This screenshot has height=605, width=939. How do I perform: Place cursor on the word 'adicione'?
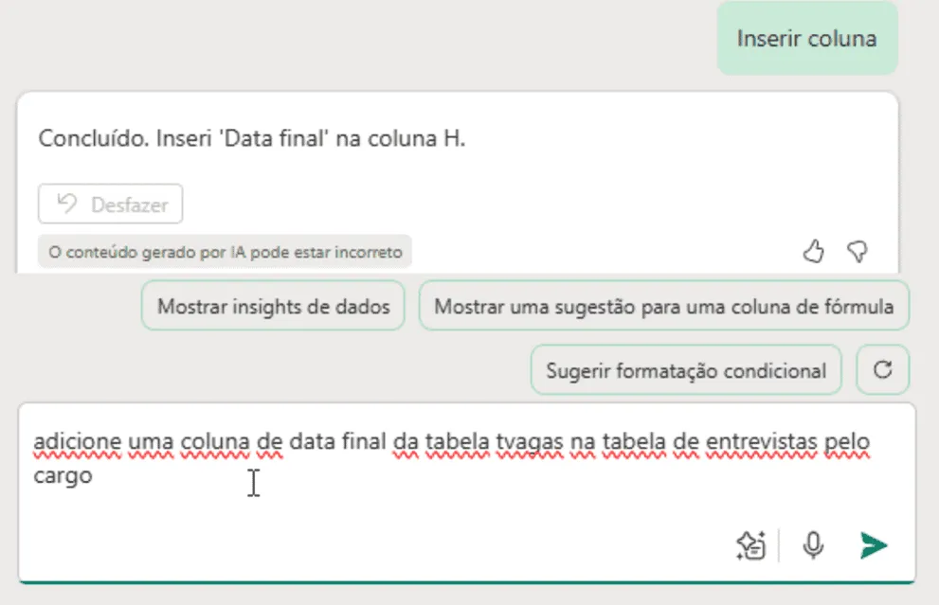[78, 442]
